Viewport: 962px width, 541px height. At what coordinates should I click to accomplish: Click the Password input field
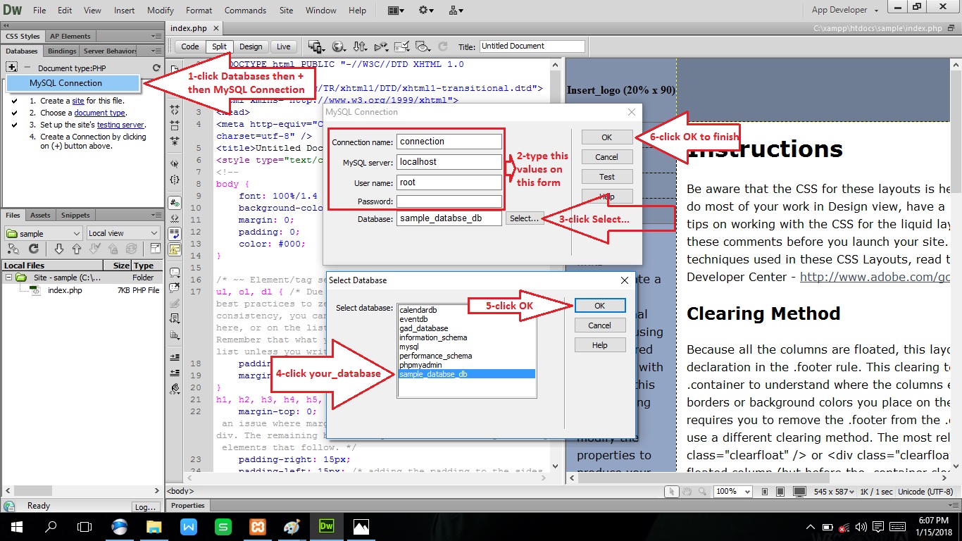(x=449, y=202)
